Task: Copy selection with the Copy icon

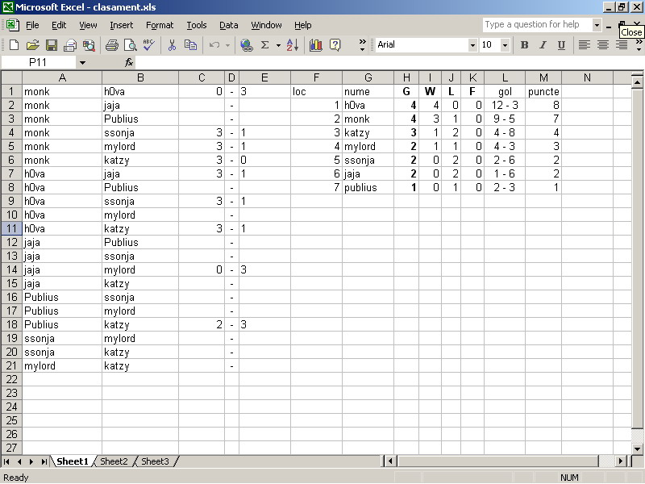Action: coord(190,45)
